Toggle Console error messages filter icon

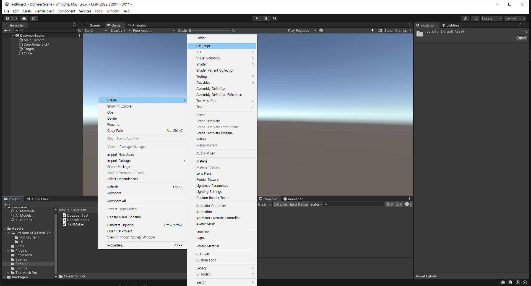(x=408, y=204)
